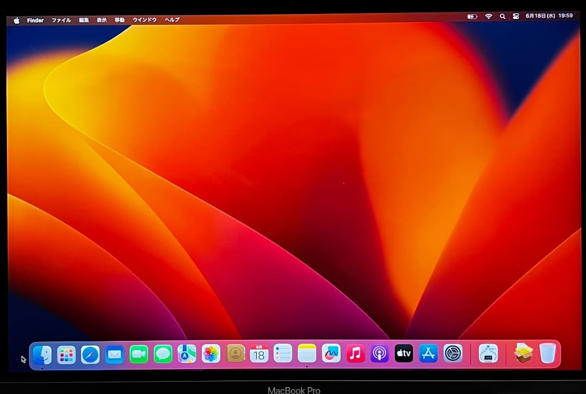Expand the Wi-Fi status menu
The width and height of the screenshot is (586, 394).
click(488, 16)
